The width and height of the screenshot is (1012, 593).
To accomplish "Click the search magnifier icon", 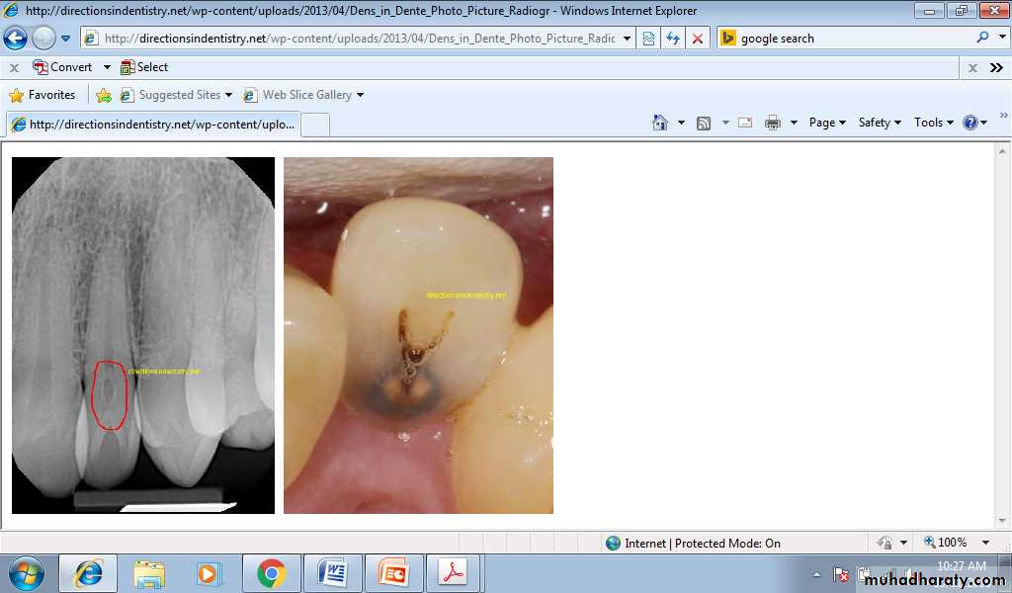I will 982,38.
